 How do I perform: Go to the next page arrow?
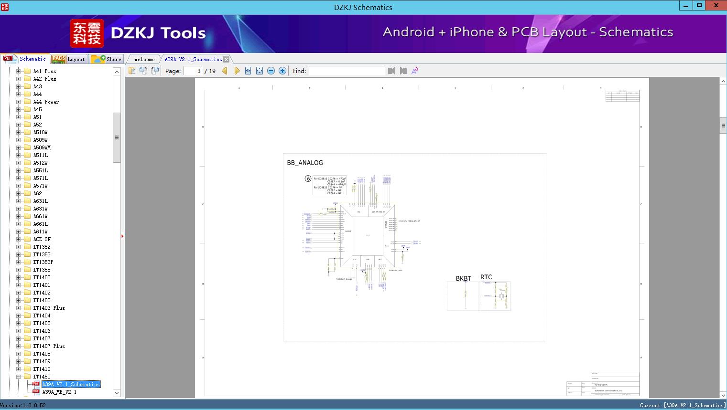tap(237, 71)
